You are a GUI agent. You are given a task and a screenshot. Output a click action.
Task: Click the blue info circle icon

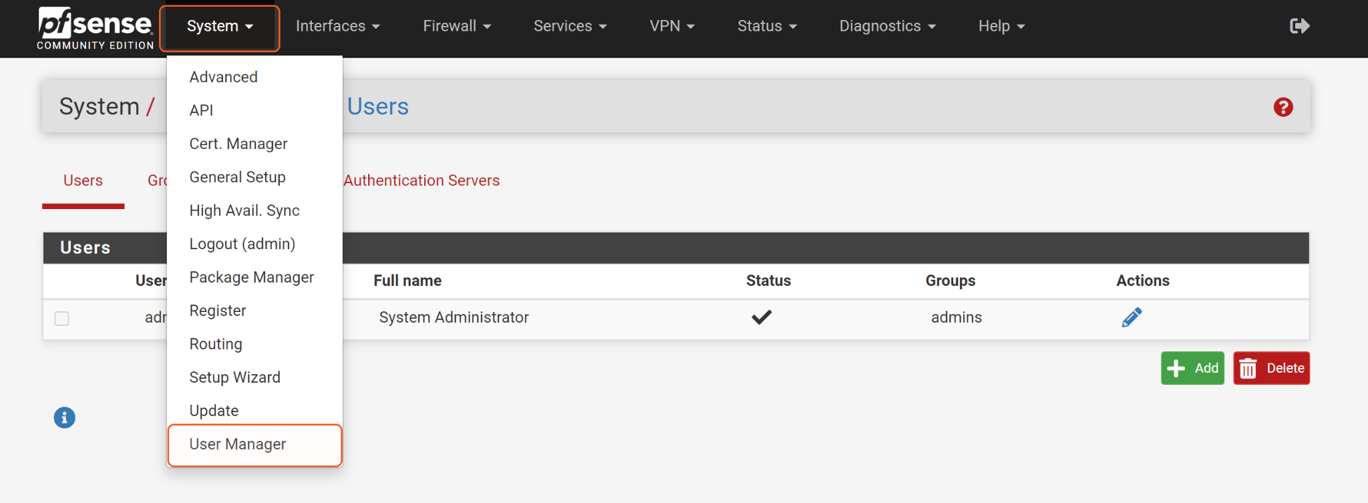(x=65, y=418)
